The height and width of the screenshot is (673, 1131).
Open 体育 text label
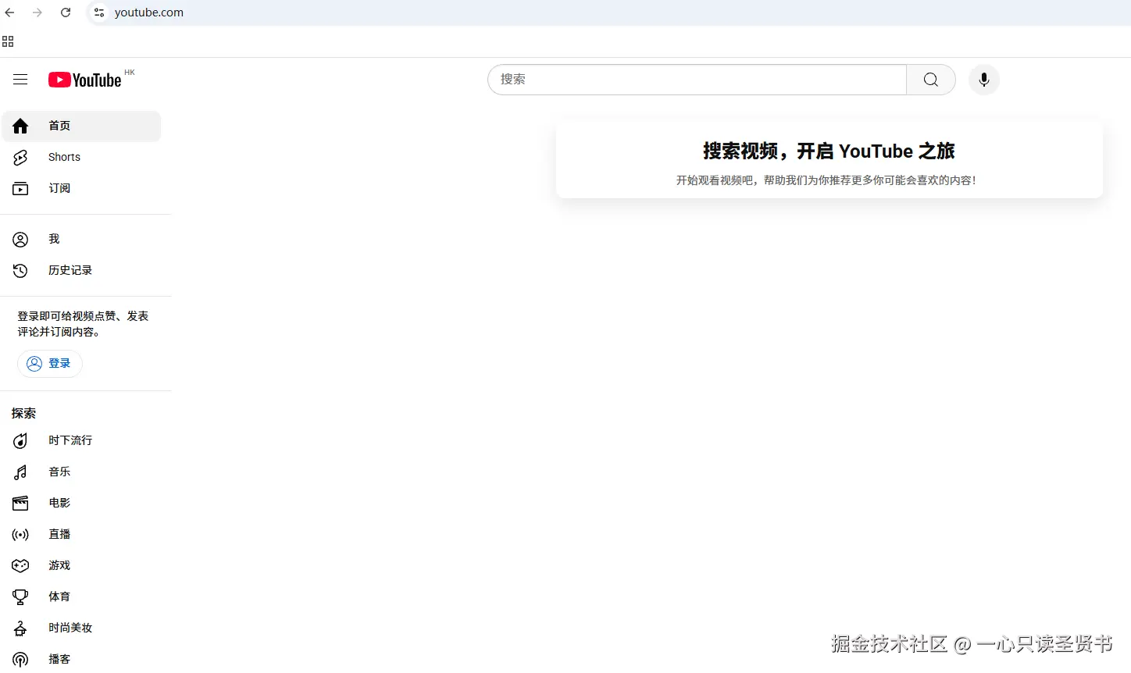tap(59, 596)
